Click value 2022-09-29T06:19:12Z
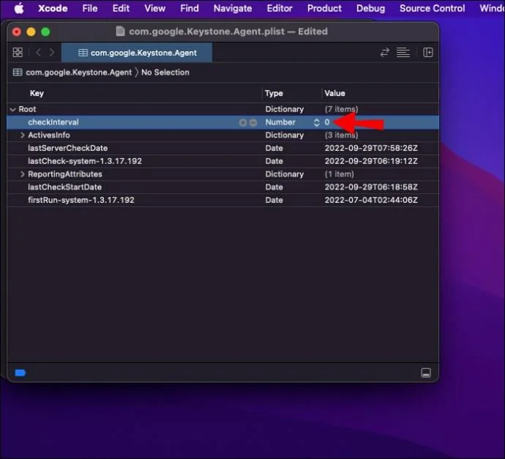The width and height of the screenshot is (505, 459). click(371, 161)
